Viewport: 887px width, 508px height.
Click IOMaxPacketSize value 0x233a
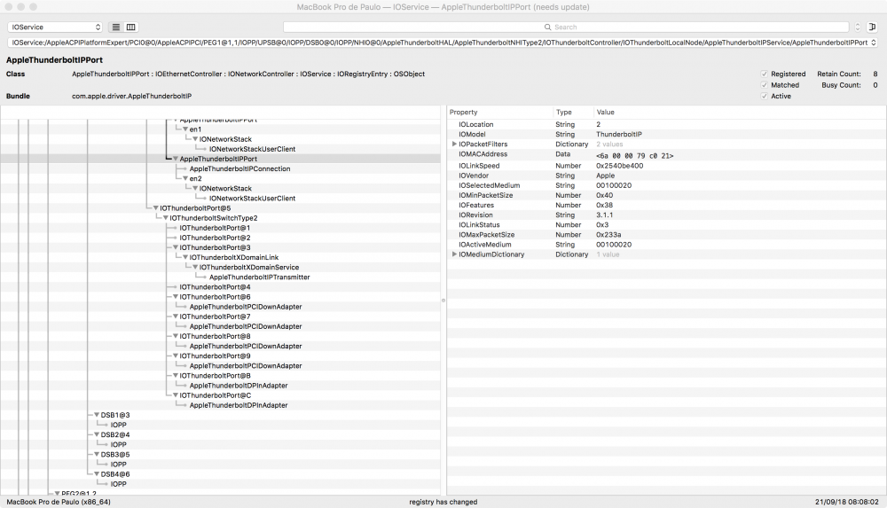[608, 235]
